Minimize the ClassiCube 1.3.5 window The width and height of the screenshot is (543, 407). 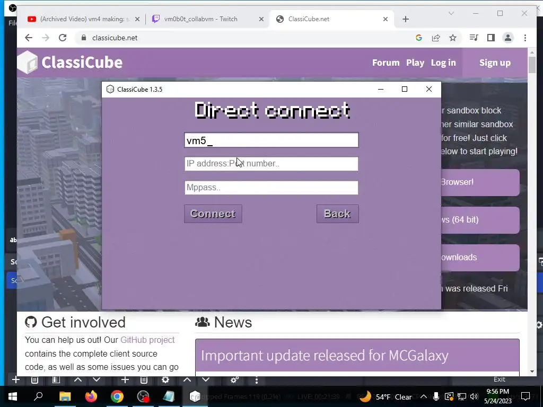pos(381,89)
